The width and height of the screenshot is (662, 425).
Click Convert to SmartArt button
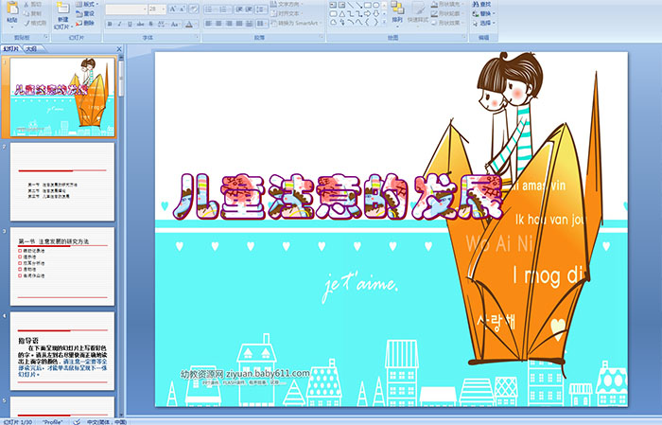[296, 23]
